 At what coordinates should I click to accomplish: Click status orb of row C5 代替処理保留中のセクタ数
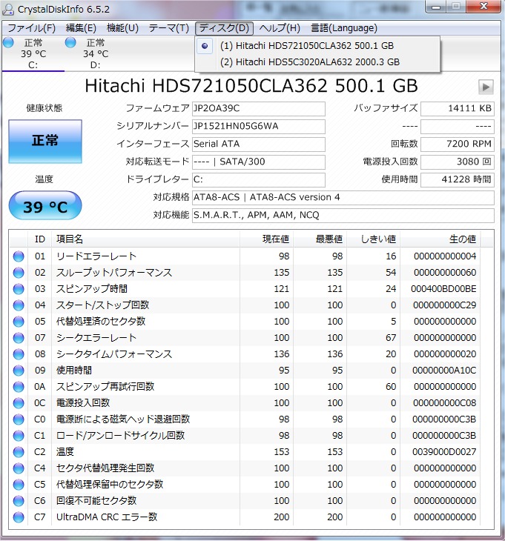coord(19,485)
